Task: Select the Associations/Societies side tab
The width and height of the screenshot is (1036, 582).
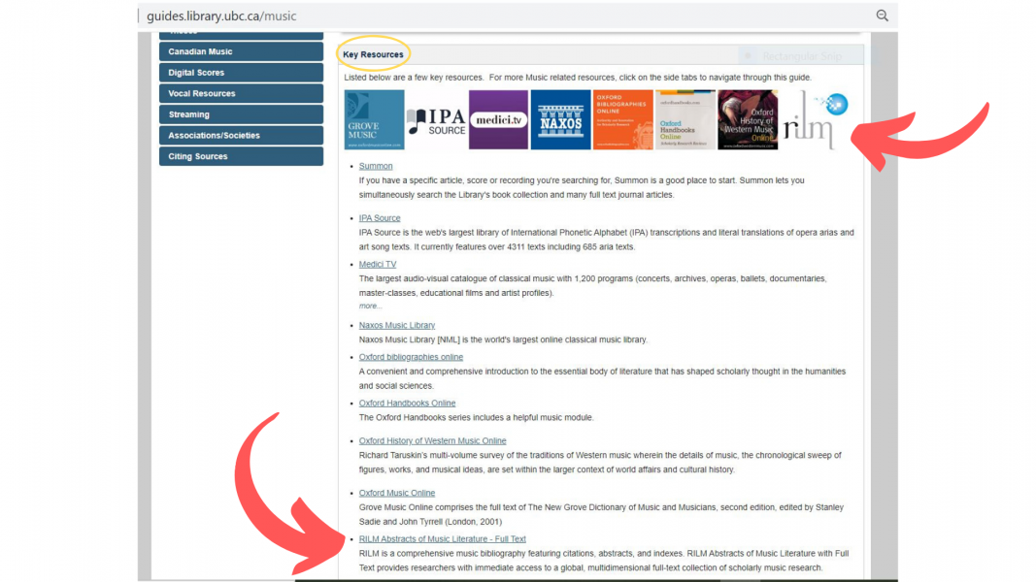Action: (241, 135)
